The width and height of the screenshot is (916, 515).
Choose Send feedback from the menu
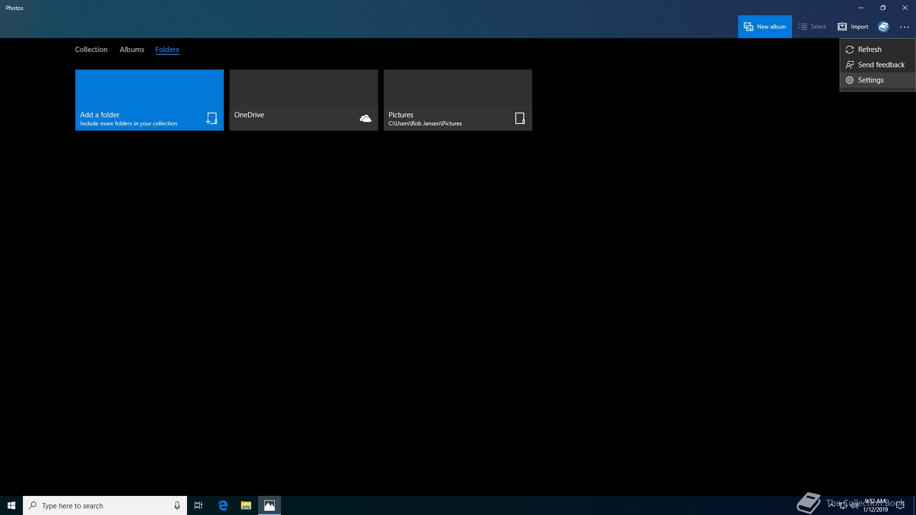881,65
